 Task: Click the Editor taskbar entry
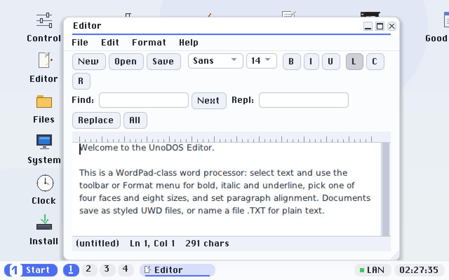(177, 270)
